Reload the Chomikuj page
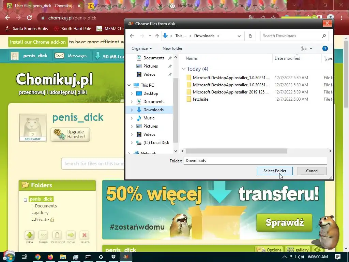The height and width of the screenshot is (262, 349). coord(29,18)
